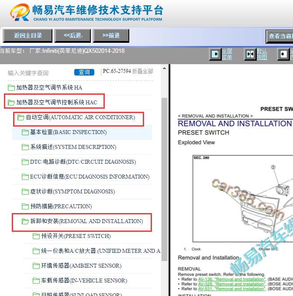Collapse 自动空调 (AUTOMATIC AIR CONDITIONER) node

click(x=80, y=117)
